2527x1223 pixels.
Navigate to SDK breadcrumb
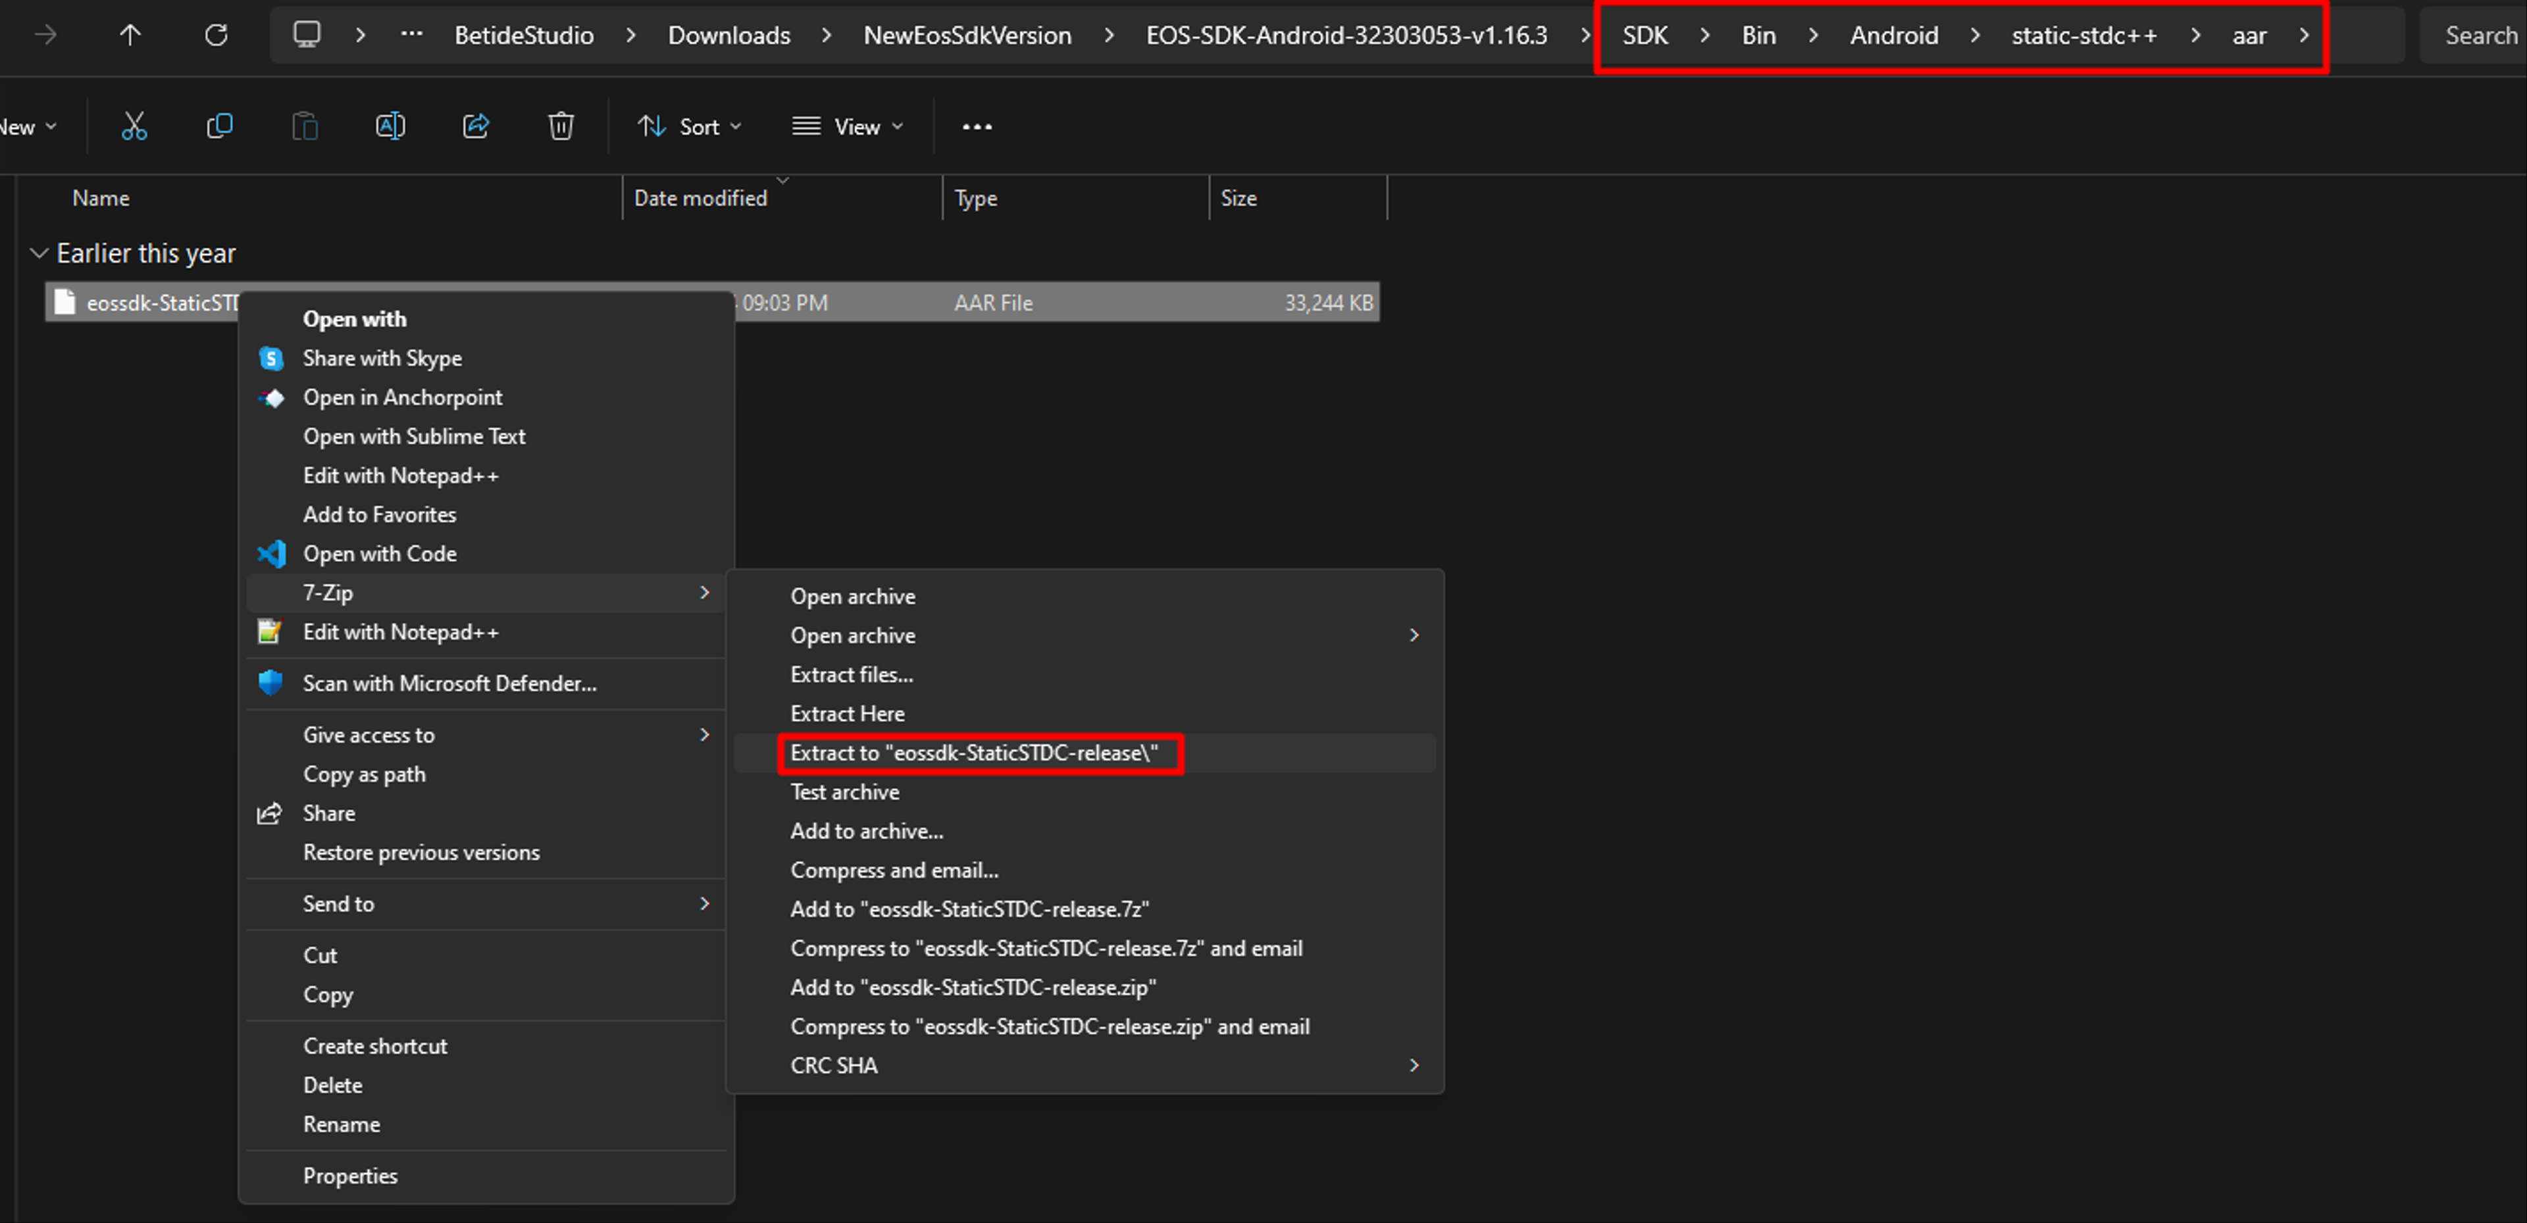(x=1645, y=36)
